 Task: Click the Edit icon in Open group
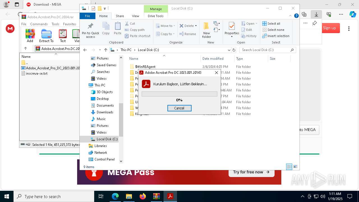click(246, 30)
